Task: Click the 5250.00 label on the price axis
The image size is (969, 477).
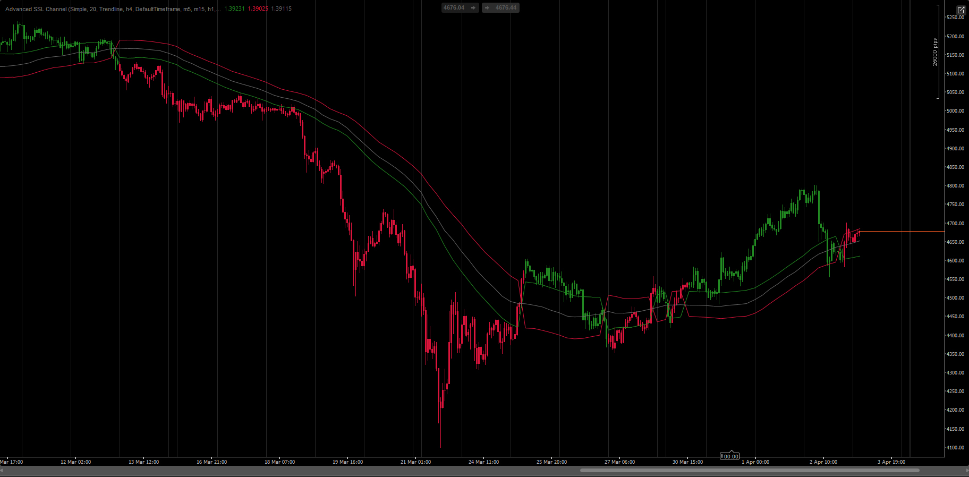Action: pyautogui.click(x=955, y=18)
